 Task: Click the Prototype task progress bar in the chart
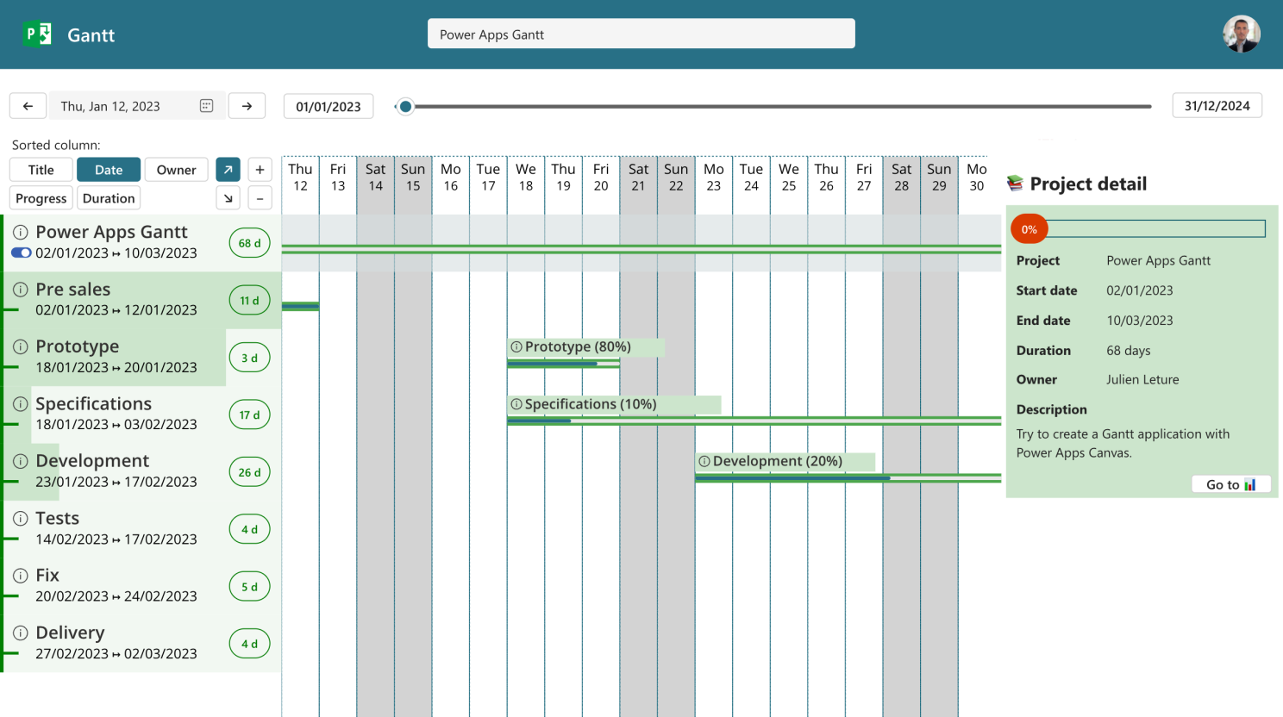point(564,364)
